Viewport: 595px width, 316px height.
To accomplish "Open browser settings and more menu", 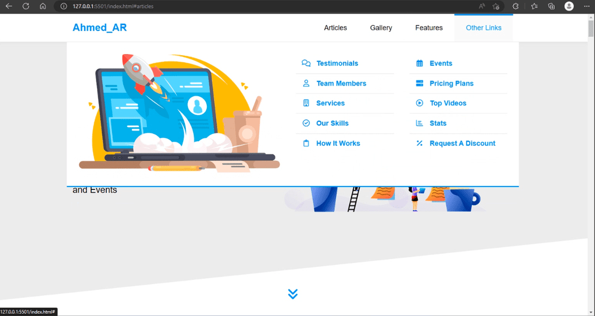I will [587, 6].
